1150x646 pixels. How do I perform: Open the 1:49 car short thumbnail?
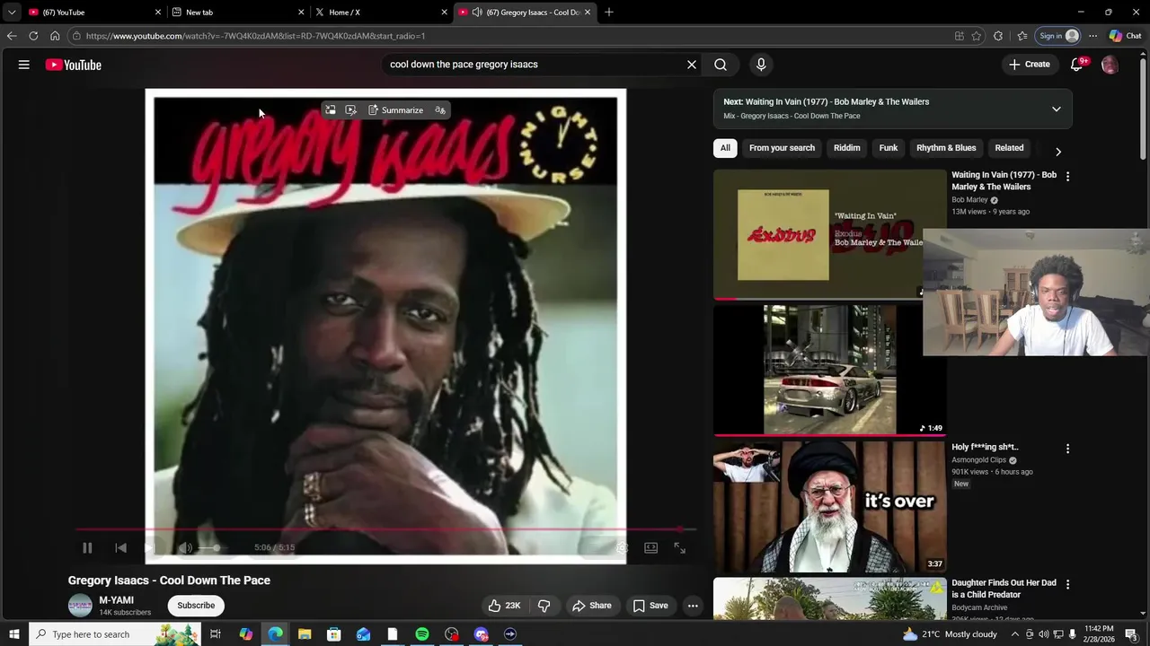(829, 370)
